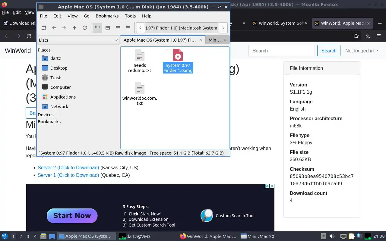
Task: Close the ad with the X icon
Action: 272,186
